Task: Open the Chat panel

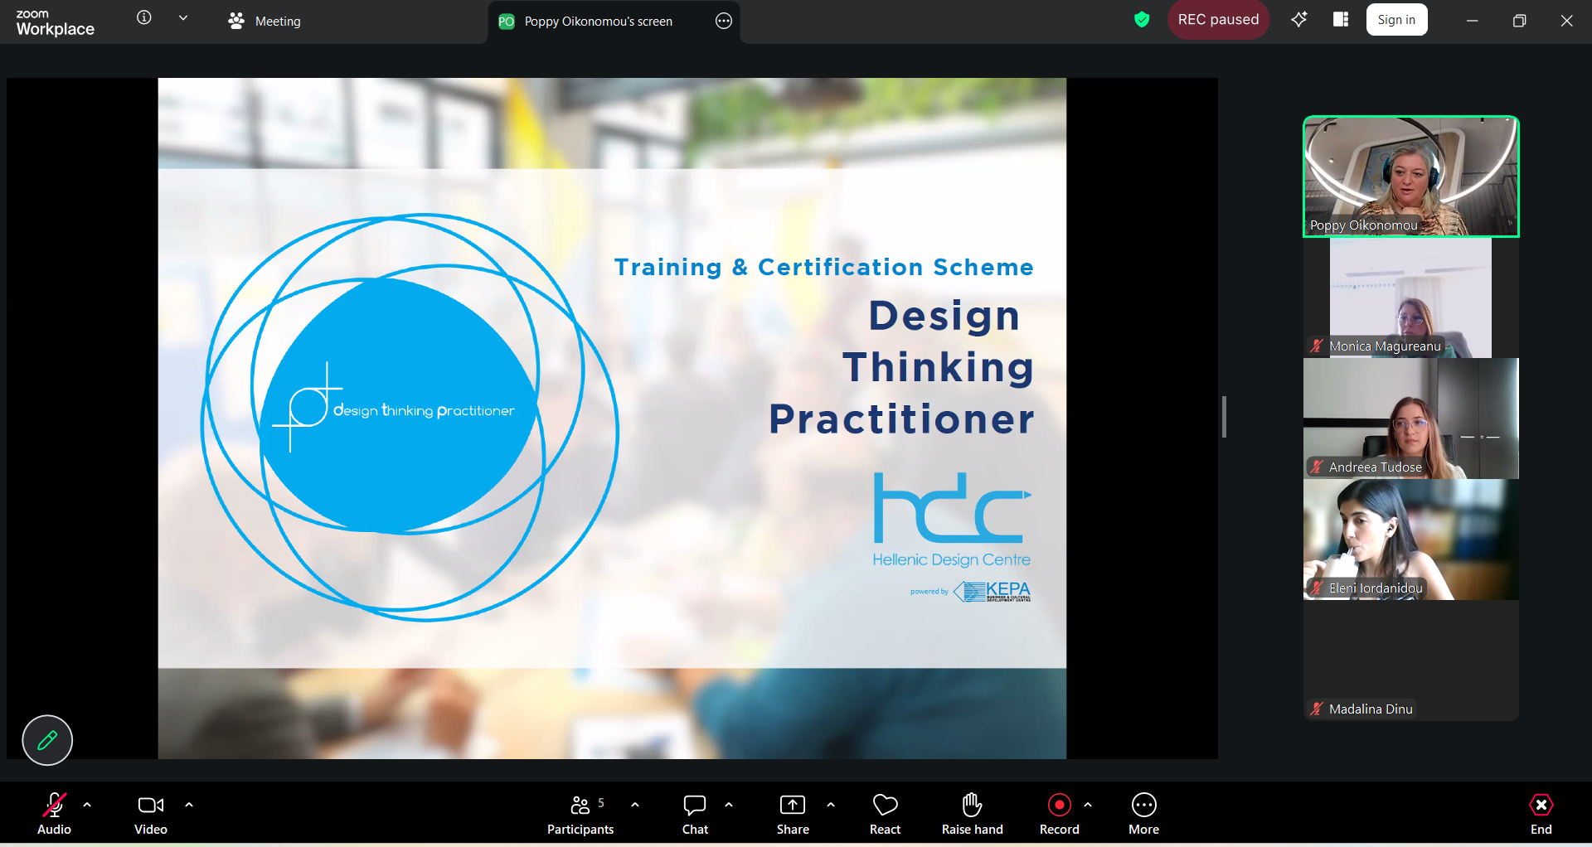Action: click(695, 814)
